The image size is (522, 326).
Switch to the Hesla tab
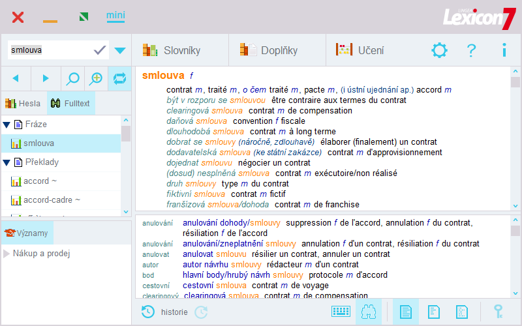23,104
